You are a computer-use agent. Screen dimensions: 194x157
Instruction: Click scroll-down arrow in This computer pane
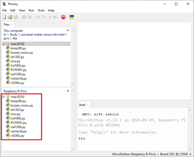click(x=73, y=84)
